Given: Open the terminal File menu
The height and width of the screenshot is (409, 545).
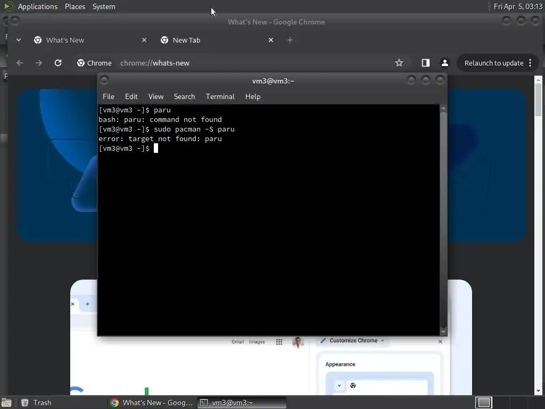Looking at the screenshot, I should [109, 97].
